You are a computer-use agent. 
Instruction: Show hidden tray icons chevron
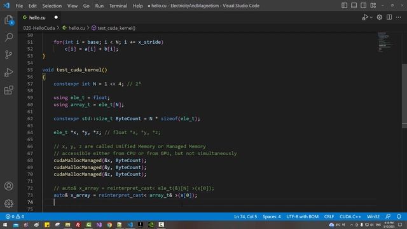click(352, 225)
